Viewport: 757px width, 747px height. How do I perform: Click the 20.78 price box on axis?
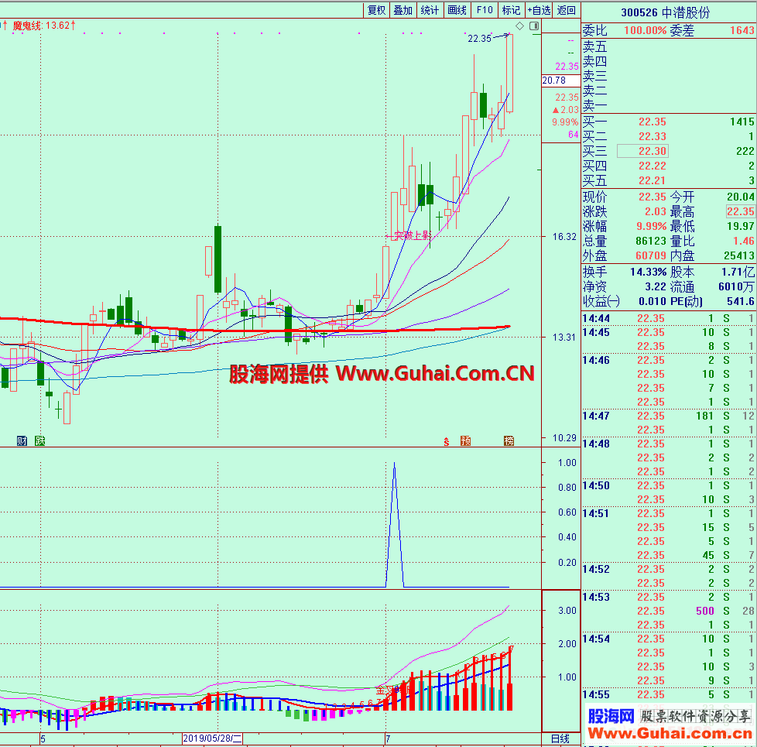coord(560,81)
